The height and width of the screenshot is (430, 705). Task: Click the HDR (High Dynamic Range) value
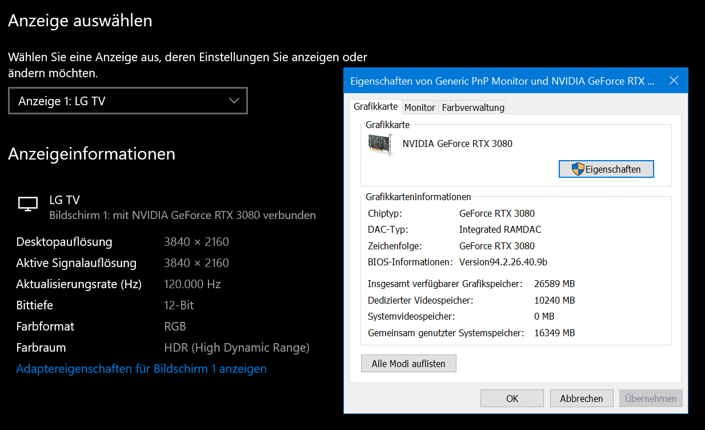point(237,348)
